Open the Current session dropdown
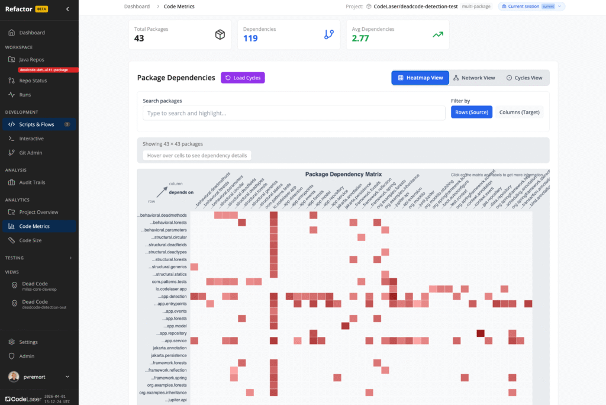Viewport: 606px width, 405px height. 531,7
